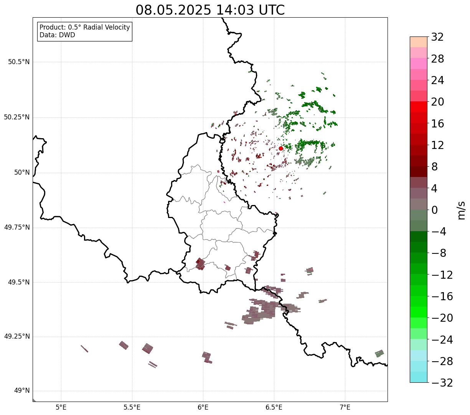Click the colorbar tick label 0
Image resolution: width=470 pixels, height=415 pixels.
[x=435, y=210]
